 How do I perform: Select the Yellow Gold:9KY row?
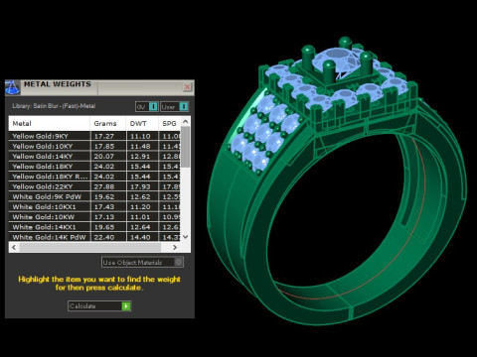[x=94, y=136]
